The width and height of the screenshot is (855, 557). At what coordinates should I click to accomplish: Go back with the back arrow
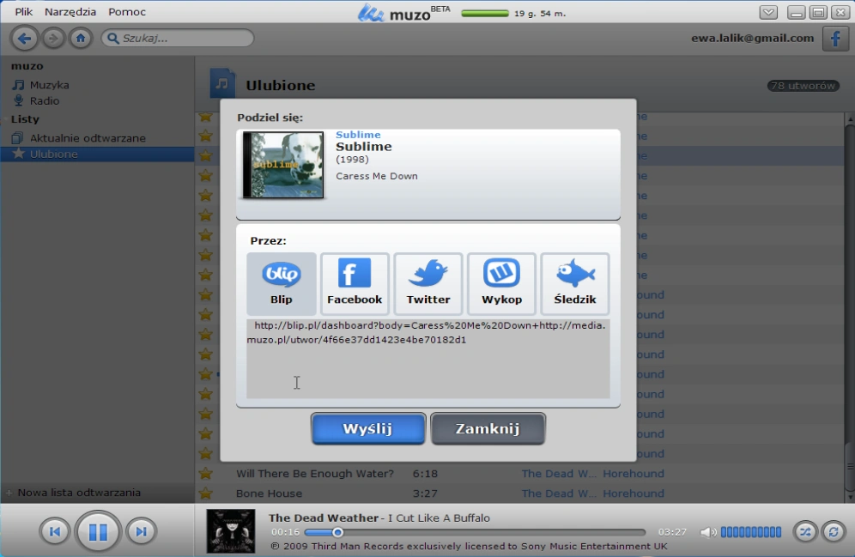point(24,38)
